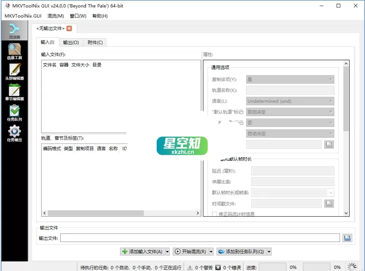
Task: Open the 任务输出 panel
Action: coord(15,133)
